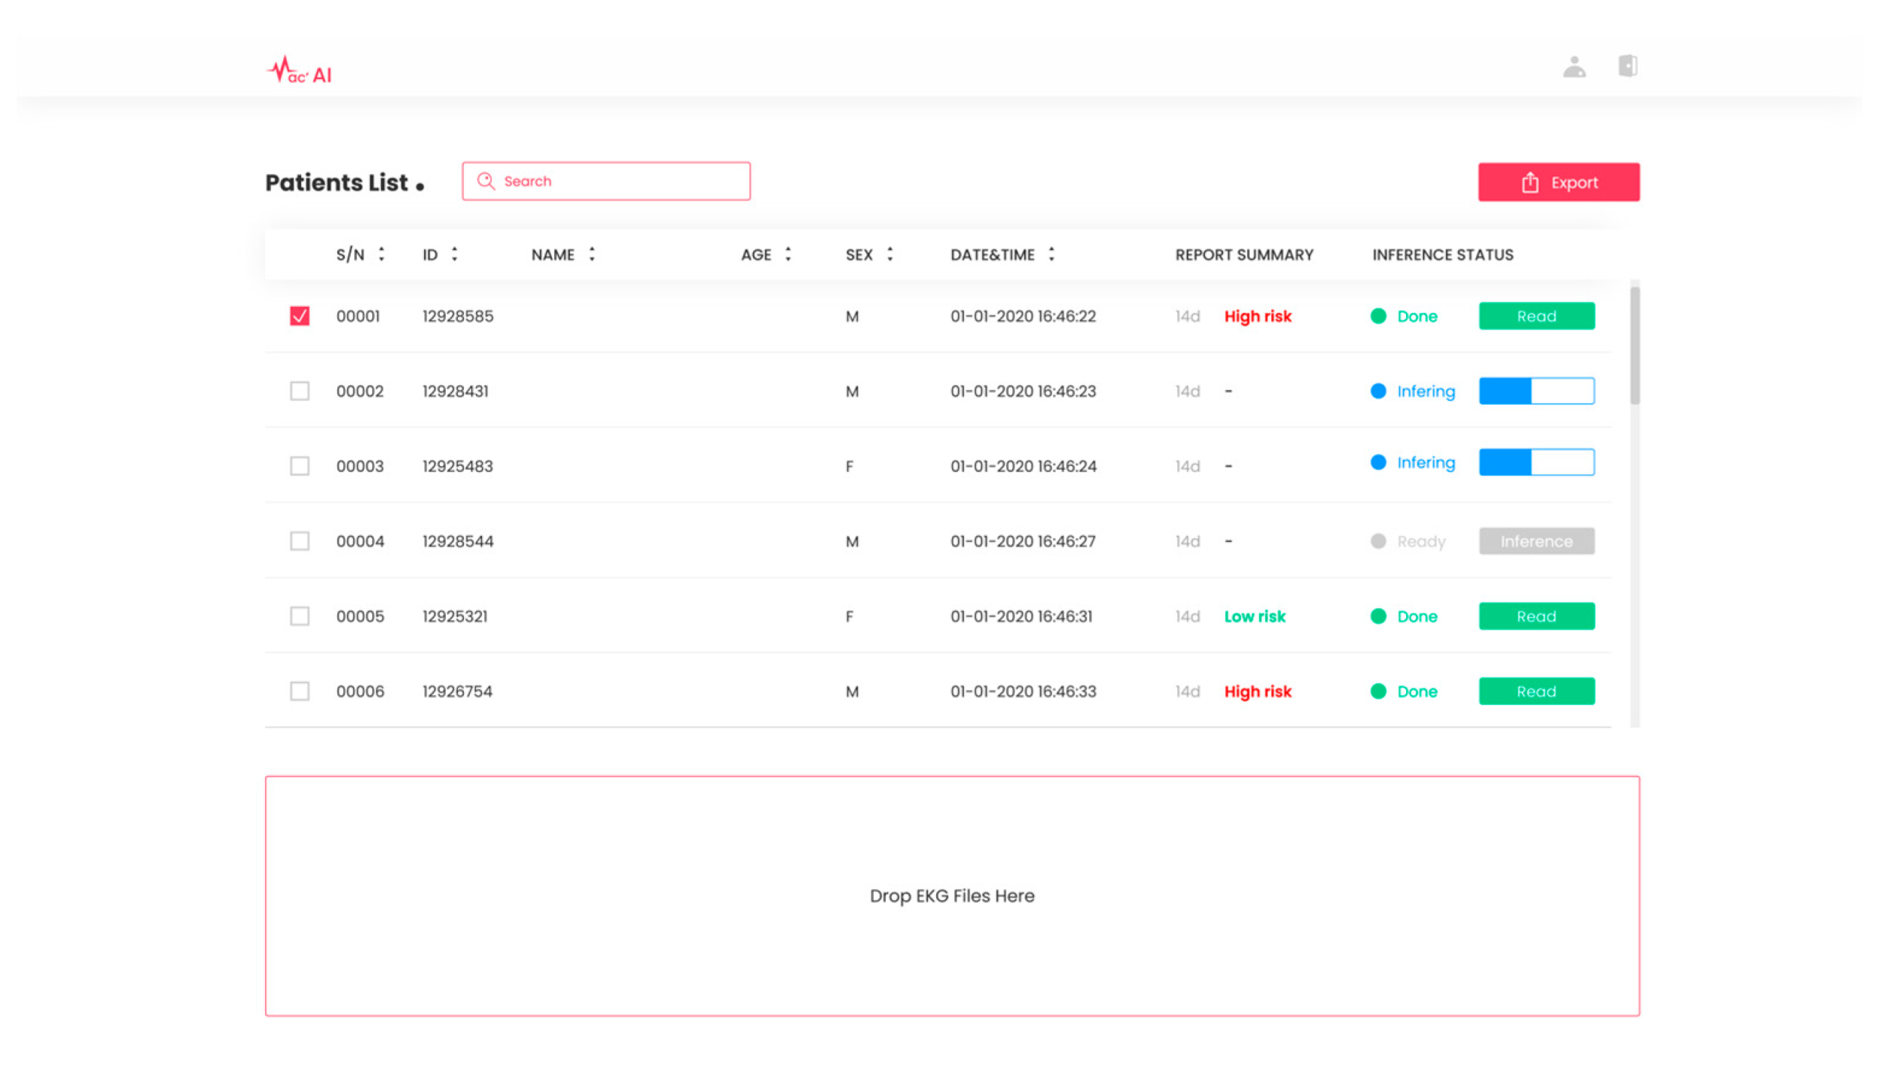Click the share icon on the Export button
The image size is (1882, 1071).
[1530, 183]
